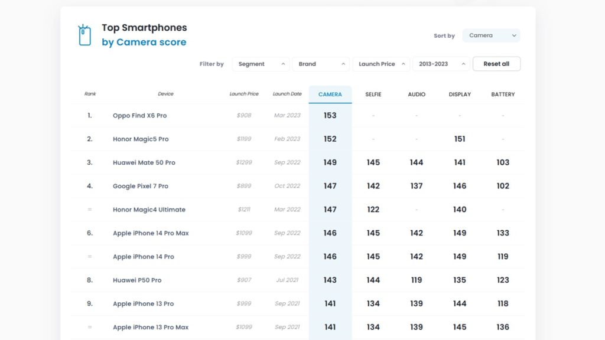Click rank number 1. in first row

coord(90,115)
